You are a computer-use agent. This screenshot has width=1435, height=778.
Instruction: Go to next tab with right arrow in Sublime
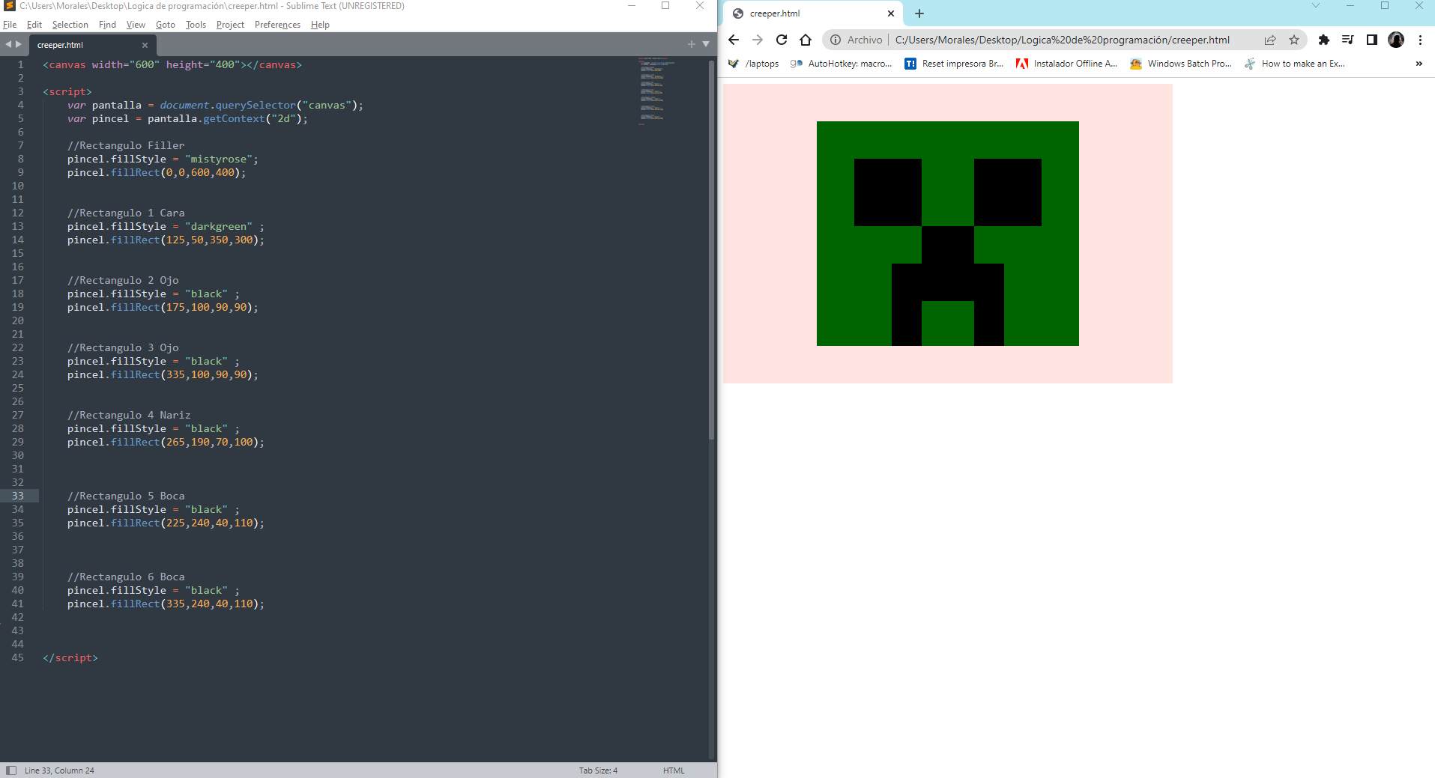(19, 44)
